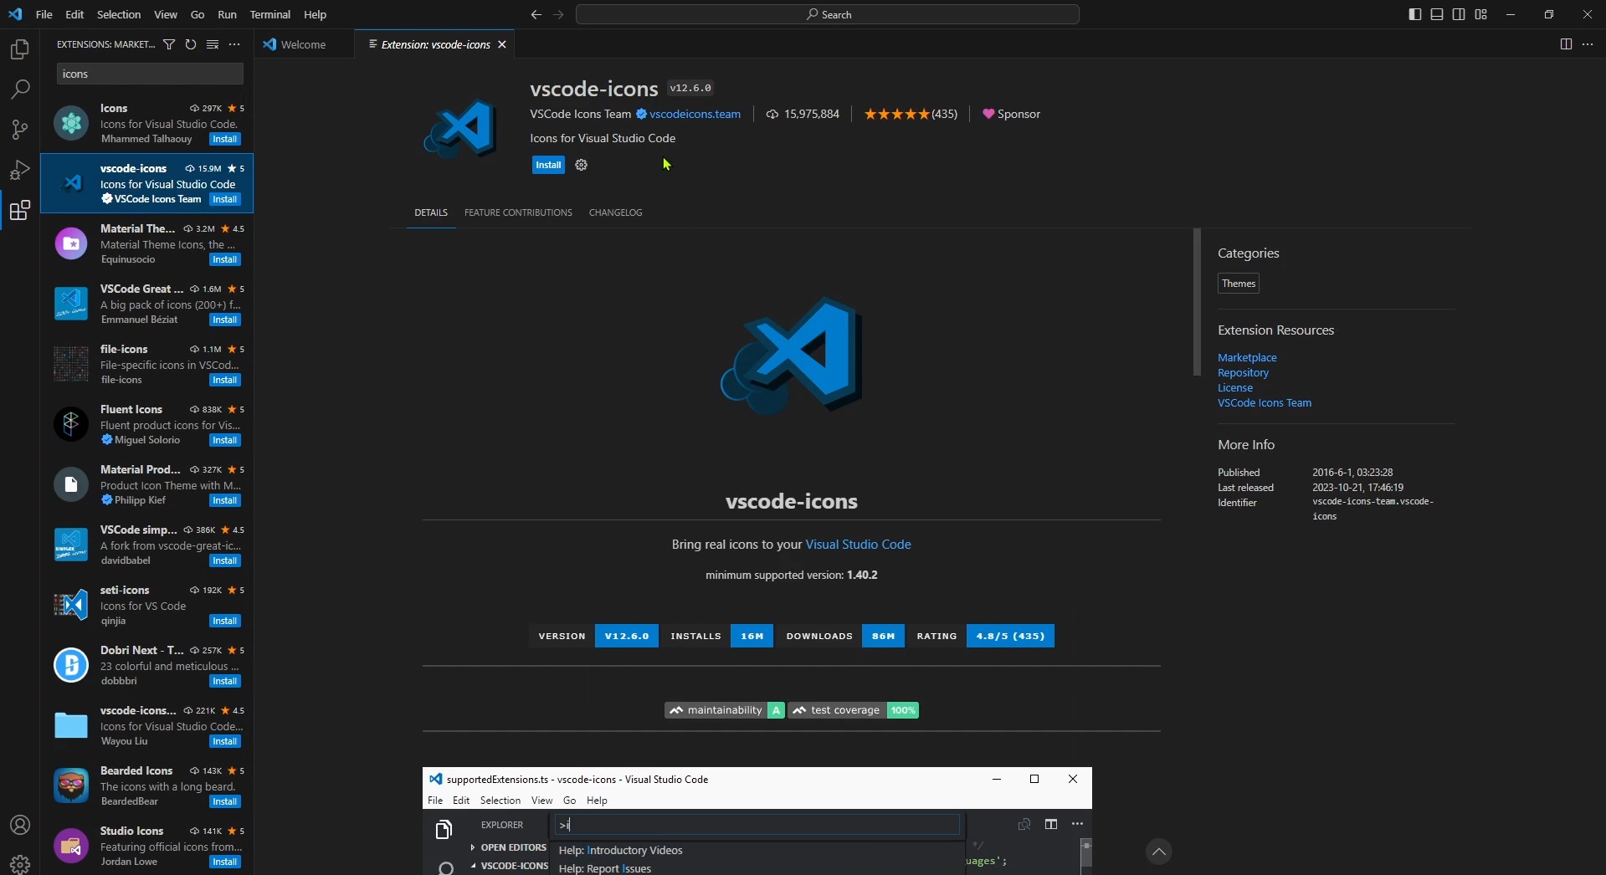Open vscode-icons manage gear icon
The image size is (1606, 875).
(x=582, y=165)
